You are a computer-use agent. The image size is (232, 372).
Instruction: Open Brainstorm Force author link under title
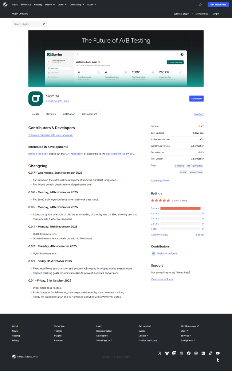[59, 101]
